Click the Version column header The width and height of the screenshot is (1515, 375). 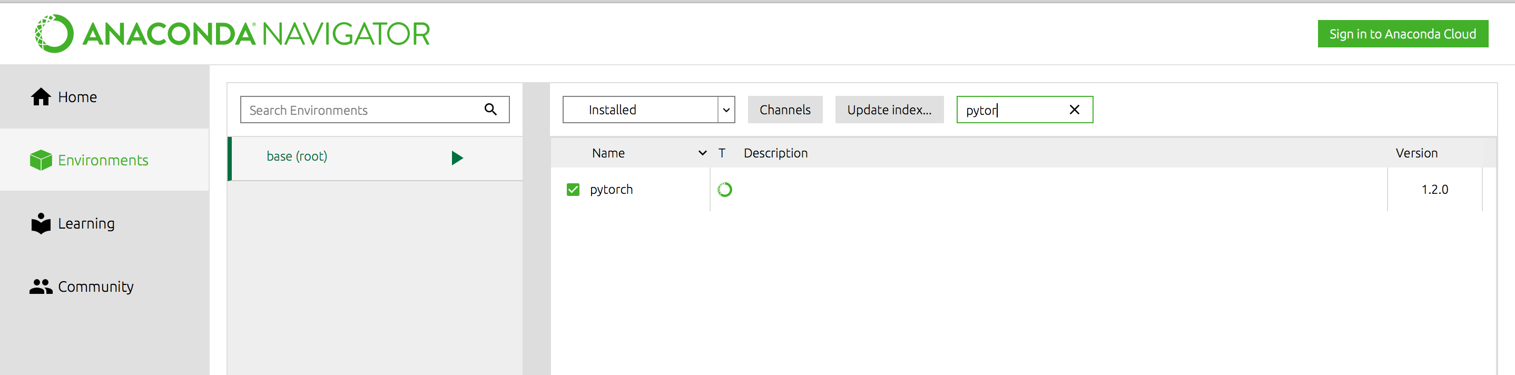coord(1416,153)
